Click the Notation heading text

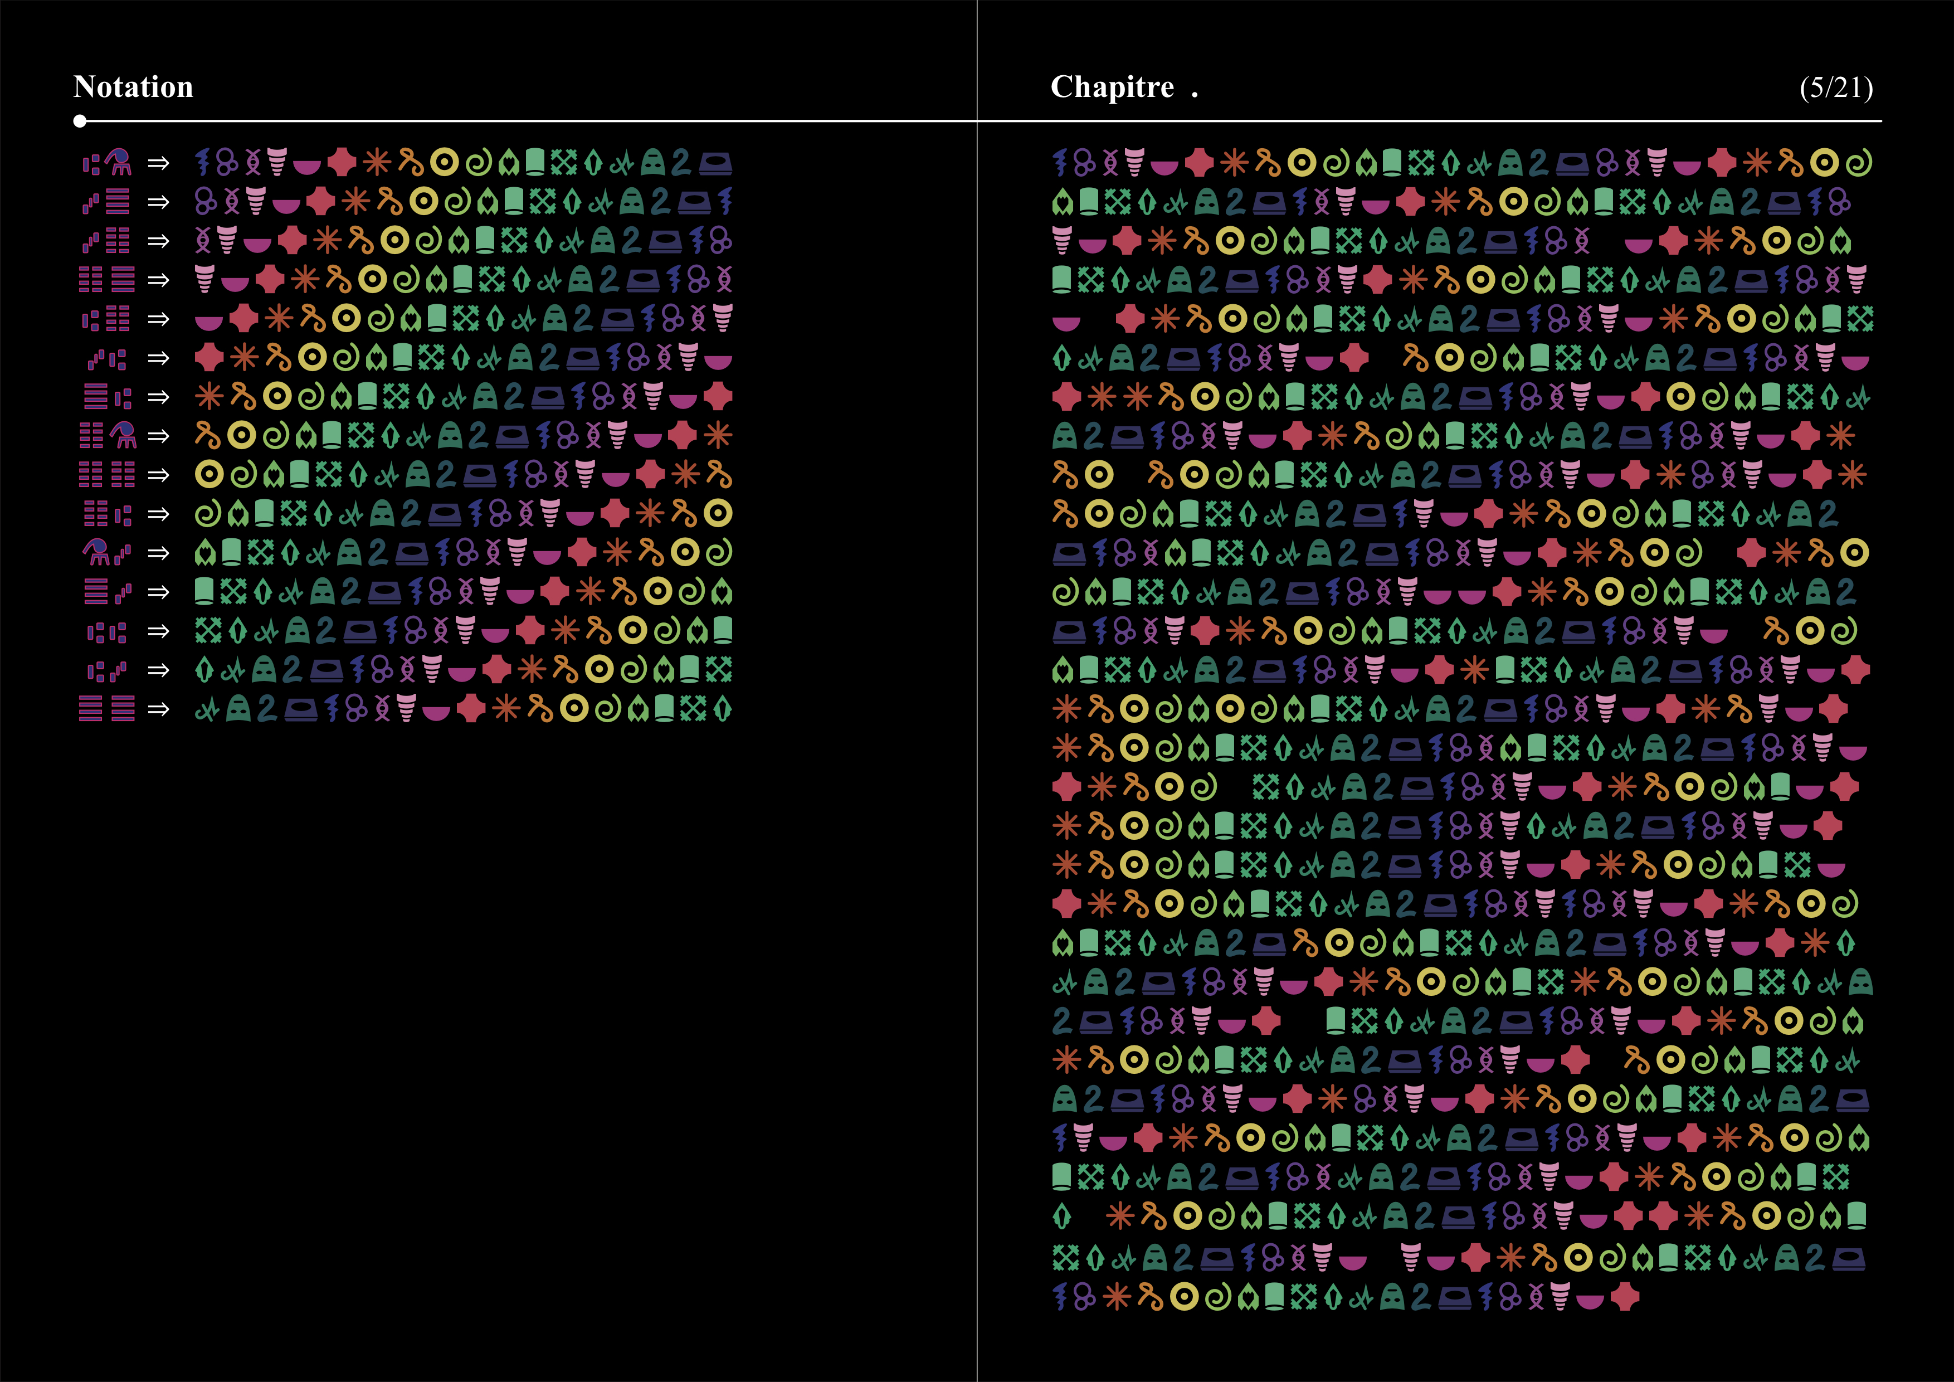[134, 87]
